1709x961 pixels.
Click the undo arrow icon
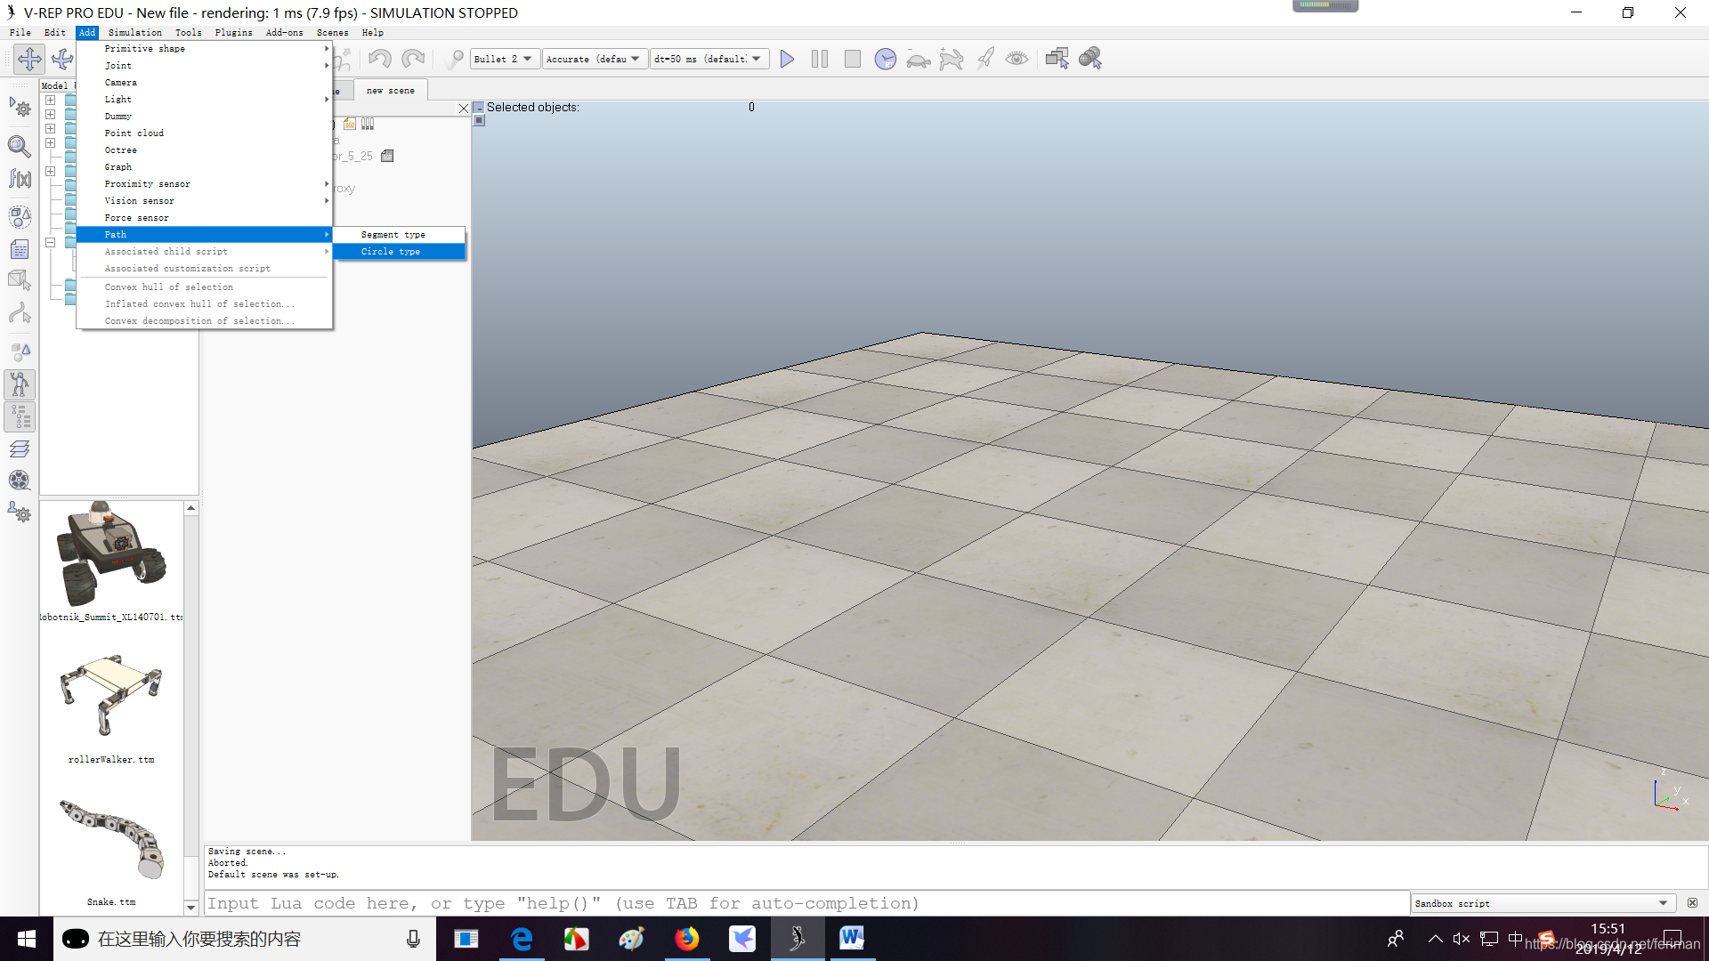(380, 59)
